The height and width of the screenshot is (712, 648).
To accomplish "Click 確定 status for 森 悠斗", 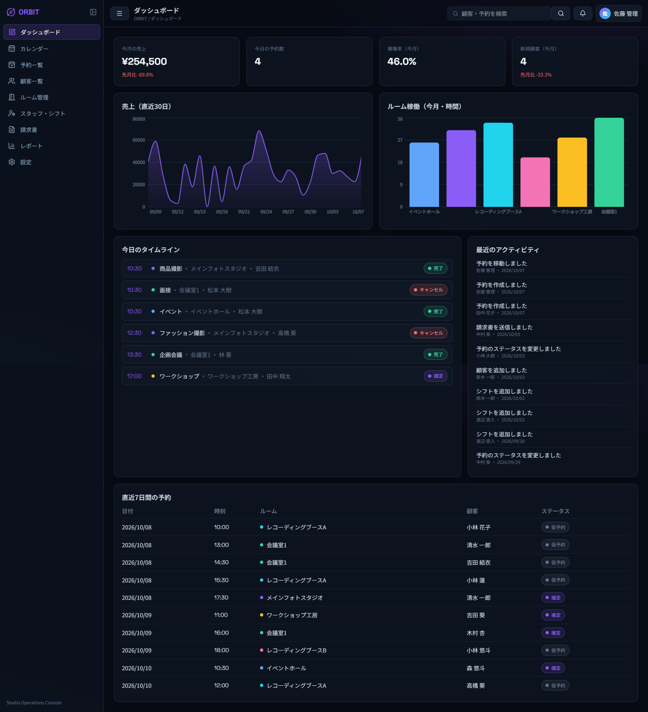I will 553,668.
